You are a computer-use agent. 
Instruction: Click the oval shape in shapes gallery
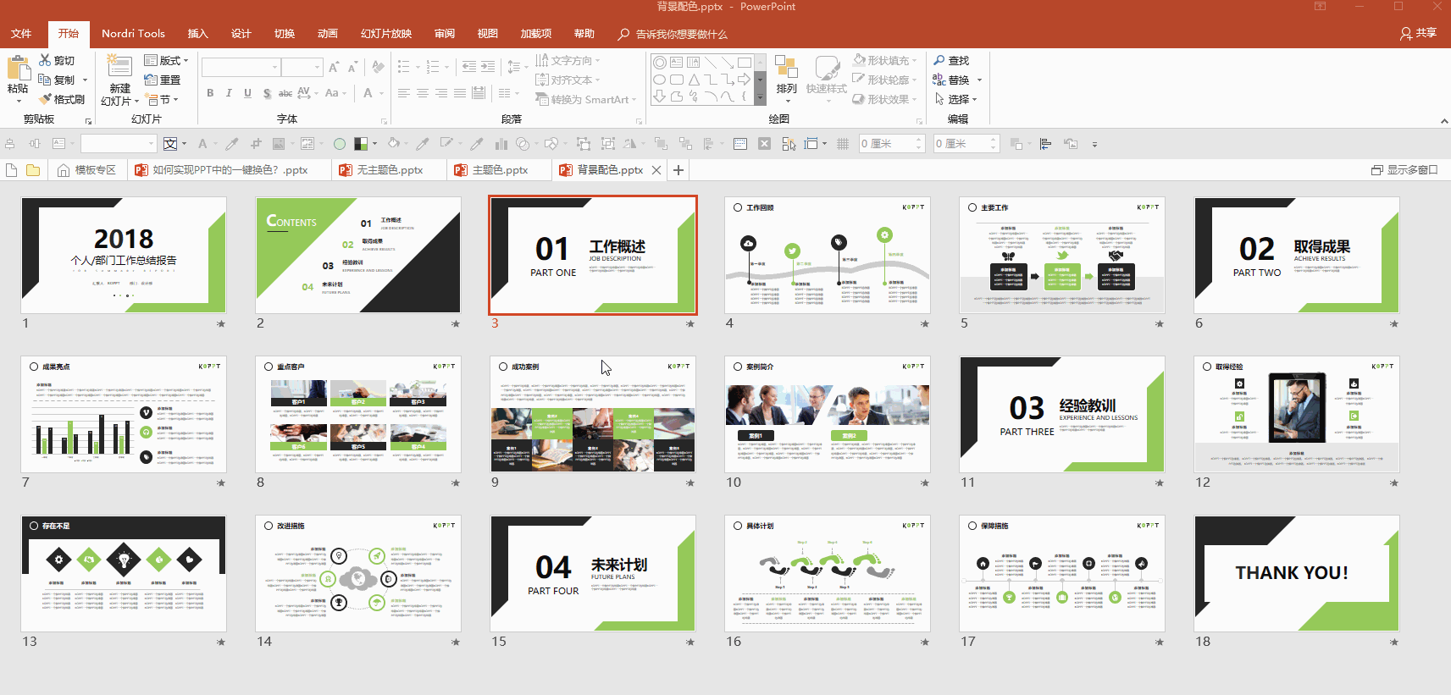(659, 80)
